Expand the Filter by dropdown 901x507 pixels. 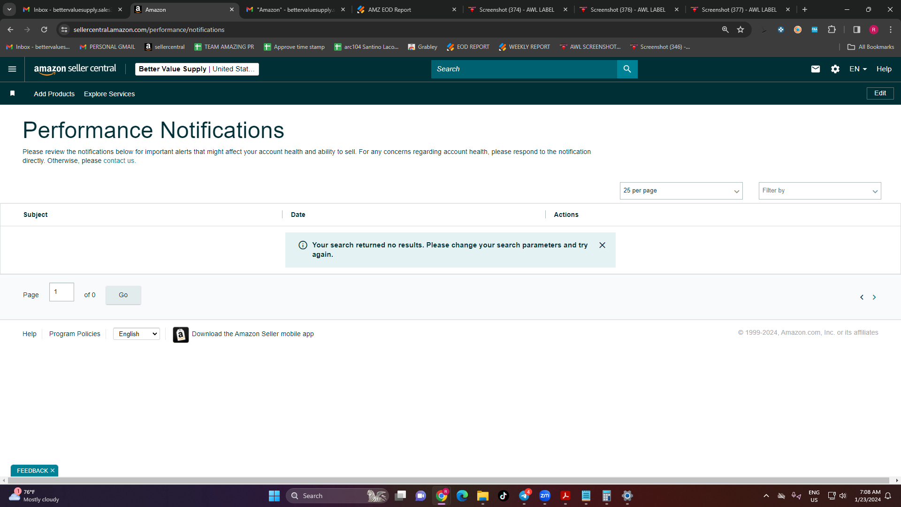click(x=820, y=191)
